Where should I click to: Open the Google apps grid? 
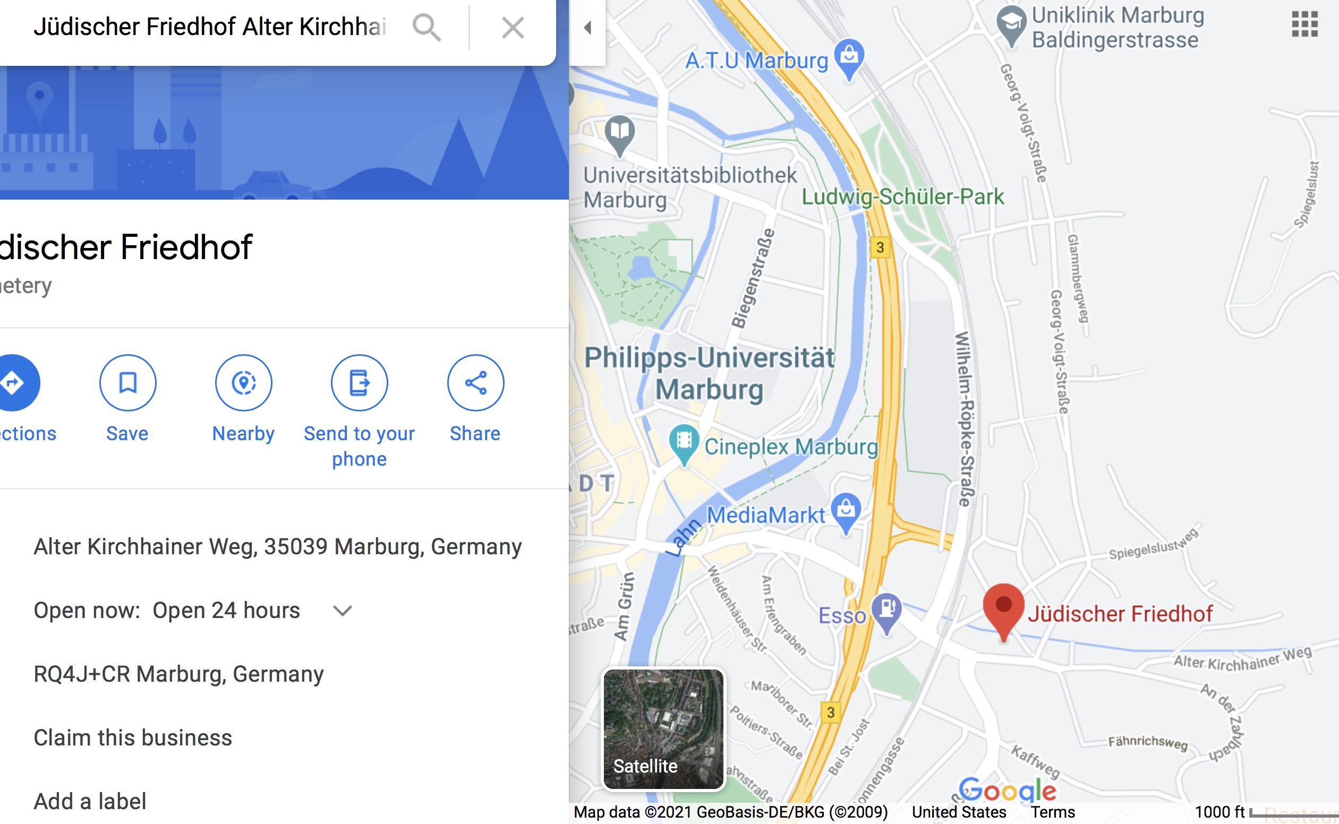click(x=1304, y=24)
